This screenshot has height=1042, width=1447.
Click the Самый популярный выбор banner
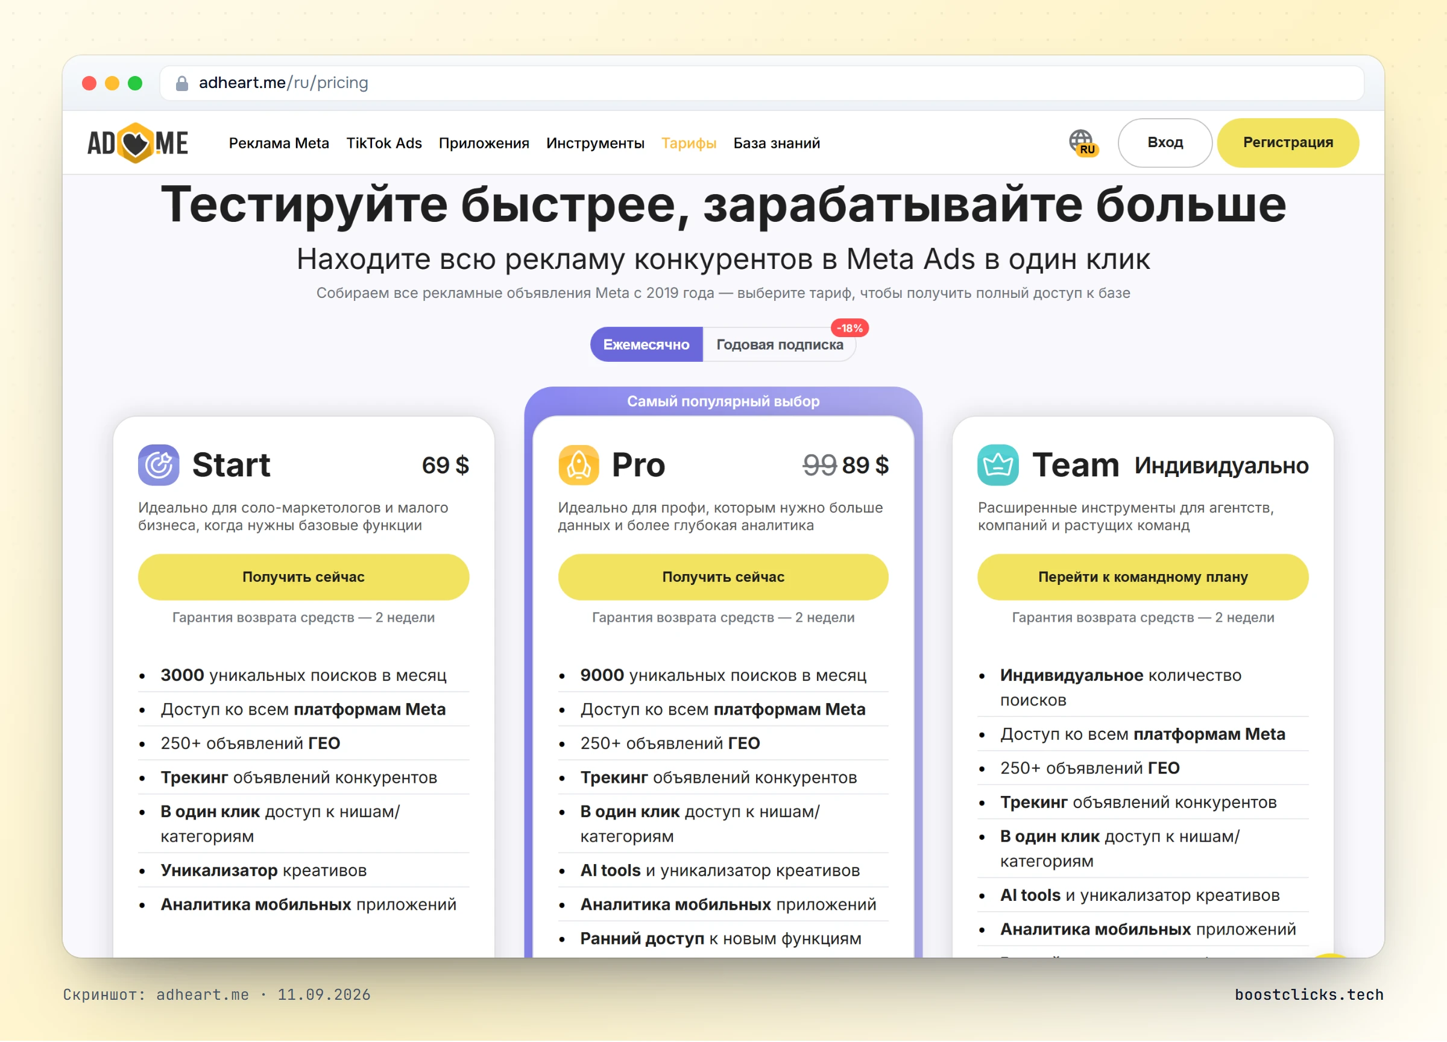(723, 402)
